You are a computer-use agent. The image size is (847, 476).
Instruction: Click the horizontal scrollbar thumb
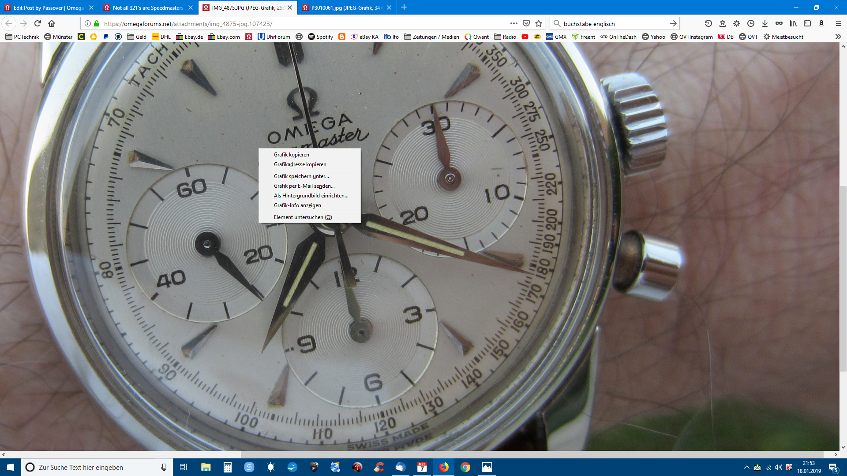(x=532, y=454)
